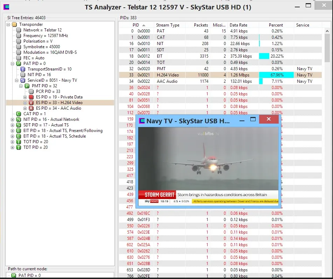Click the 67.96% percent bar for H.264 Video

coord(276,75)
